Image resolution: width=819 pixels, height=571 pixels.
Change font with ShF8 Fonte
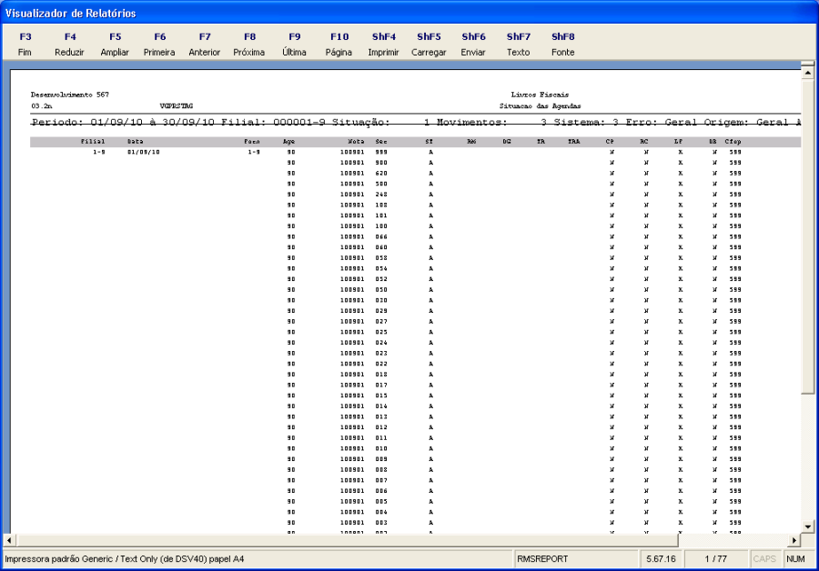tap(563, 45)
